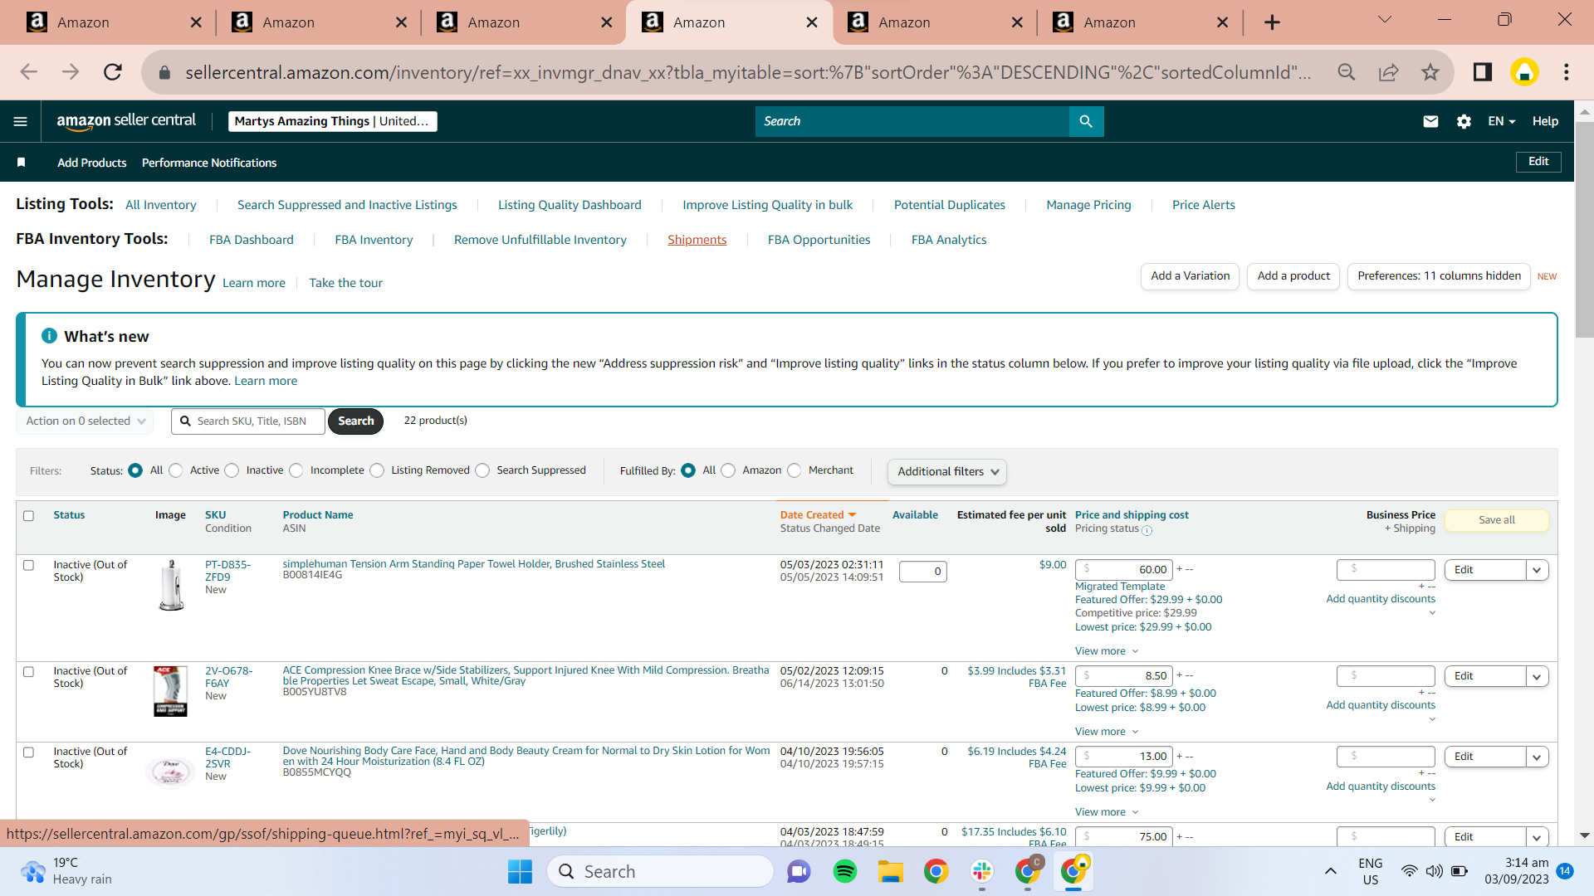Select Fulfilled By Merchant radio button
Image resolution: width=1594 pixels, height=896 pixels.
tap(795, 470)
